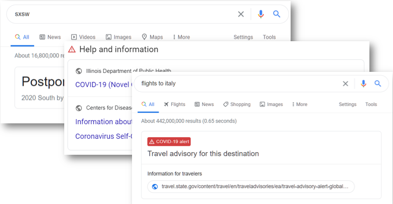Click Travel advisory for this destination heading
The image size is (393, 204).
pyautogui.click(x=203, y=154)
